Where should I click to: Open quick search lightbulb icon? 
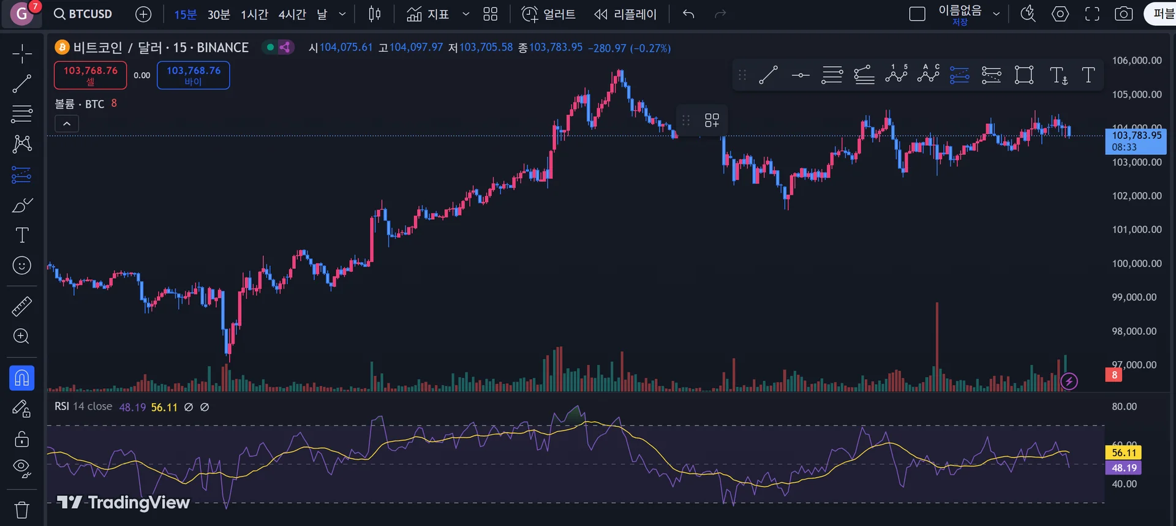click(x=1028, y=14)
